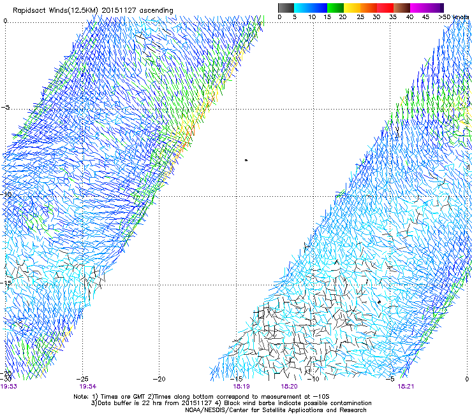Click the 'NOAA/NESDIS/Center for Satellite Applications' credit line

(x=276, y=410)
